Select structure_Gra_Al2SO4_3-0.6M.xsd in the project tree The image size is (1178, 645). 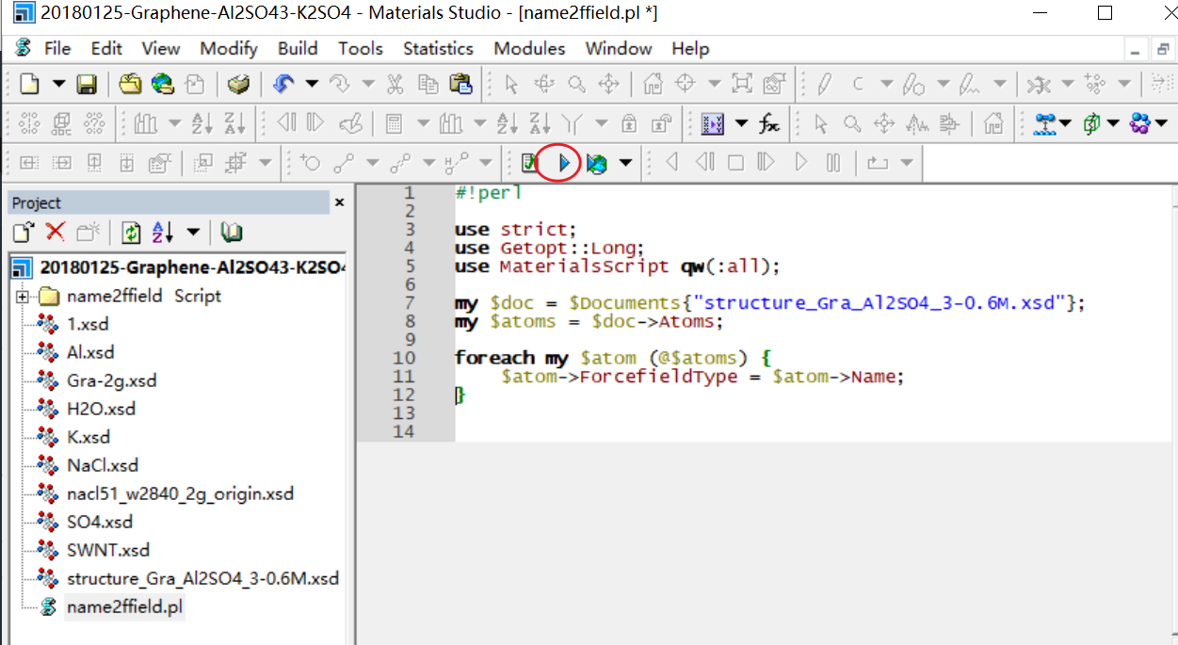click(x=202, y=578)
